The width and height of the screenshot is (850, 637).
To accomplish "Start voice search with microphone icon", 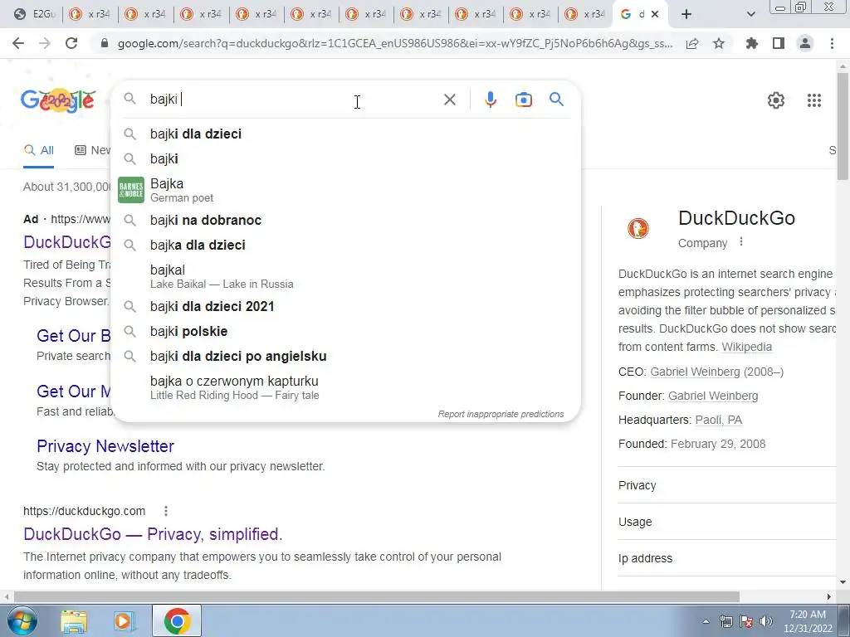I will point(490,100).
